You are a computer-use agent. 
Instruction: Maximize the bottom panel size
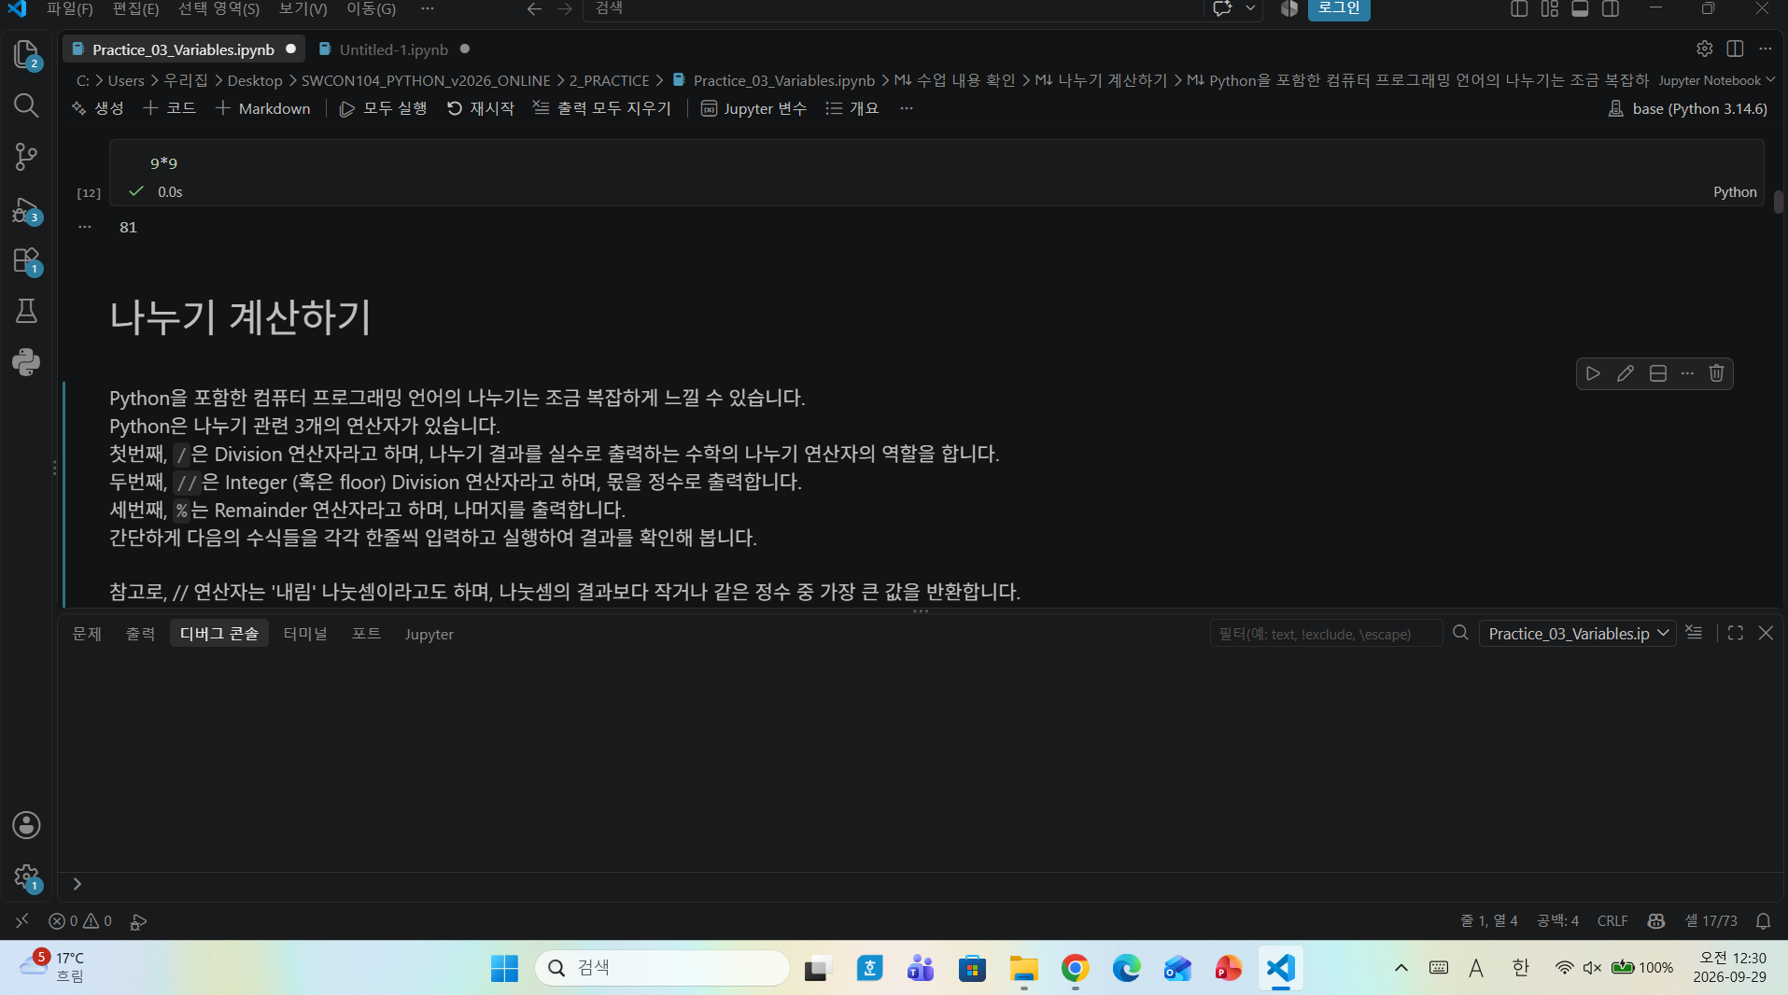point(1736,633)
